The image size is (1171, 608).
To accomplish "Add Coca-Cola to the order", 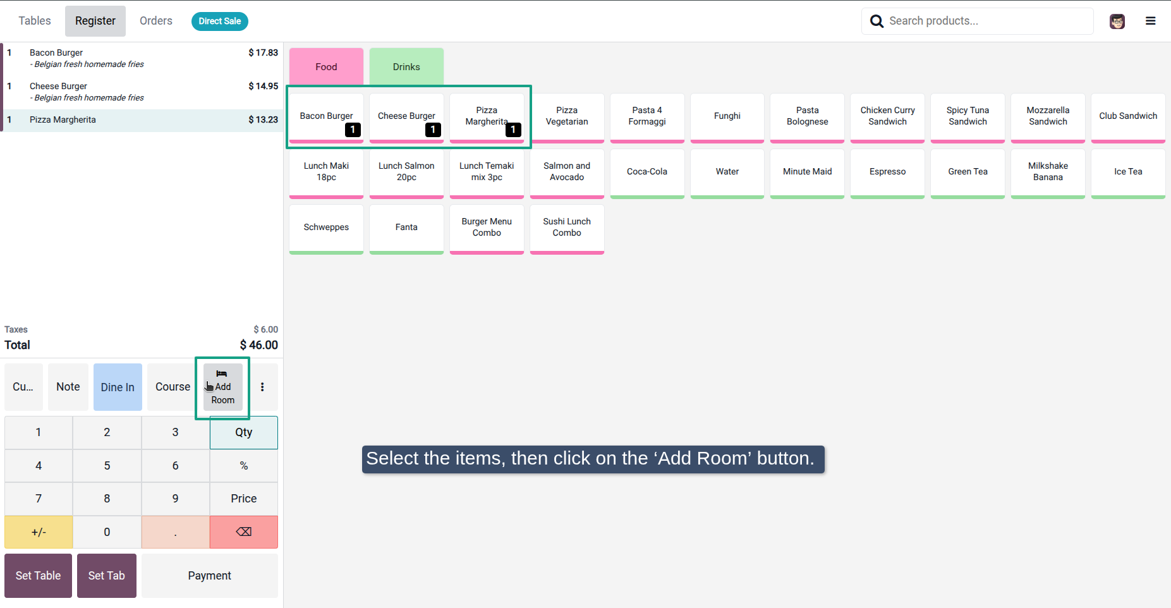I will coord(647,173).
